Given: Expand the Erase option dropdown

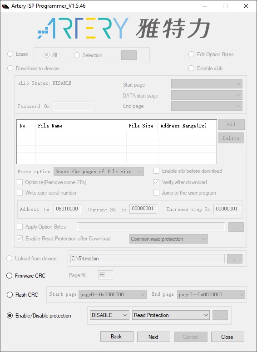Looking at the screenshot, I should click(99, 171).
